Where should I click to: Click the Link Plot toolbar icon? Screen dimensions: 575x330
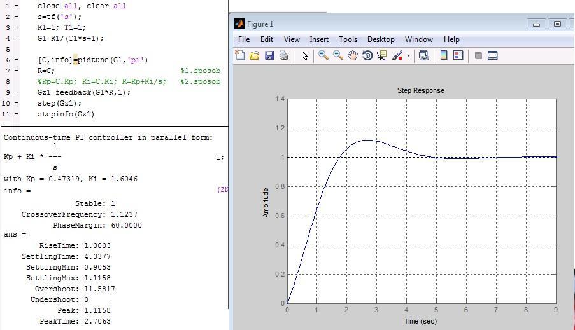click(x=424, y=56)
